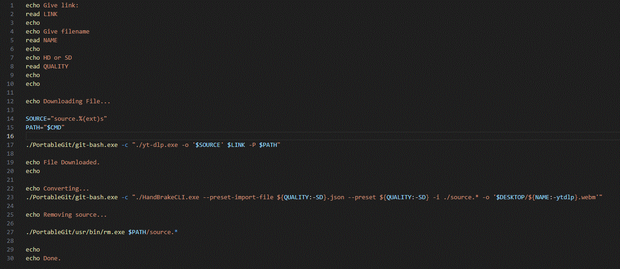Click the yt-dlp.exe command on line 17
620x269 pixels.
tap(153, 145)
